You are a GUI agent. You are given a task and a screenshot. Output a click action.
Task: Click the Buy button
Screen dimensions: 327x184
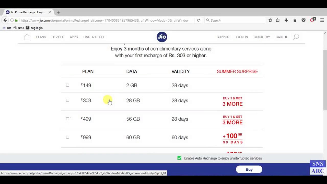pyautogui.click(x=249, y=169)
